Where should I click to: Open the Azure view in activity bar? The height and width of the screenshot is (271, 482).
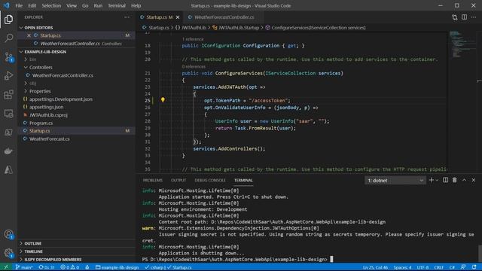point(8,170)
